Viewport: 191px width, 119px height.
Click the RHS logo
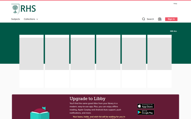[24, 9]
